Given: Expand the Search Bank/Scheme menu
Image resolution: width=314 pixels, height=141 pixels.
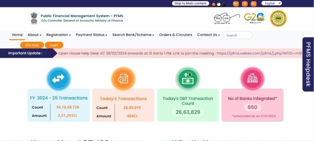Looking at the screenshot, I should tap(133, 35).
